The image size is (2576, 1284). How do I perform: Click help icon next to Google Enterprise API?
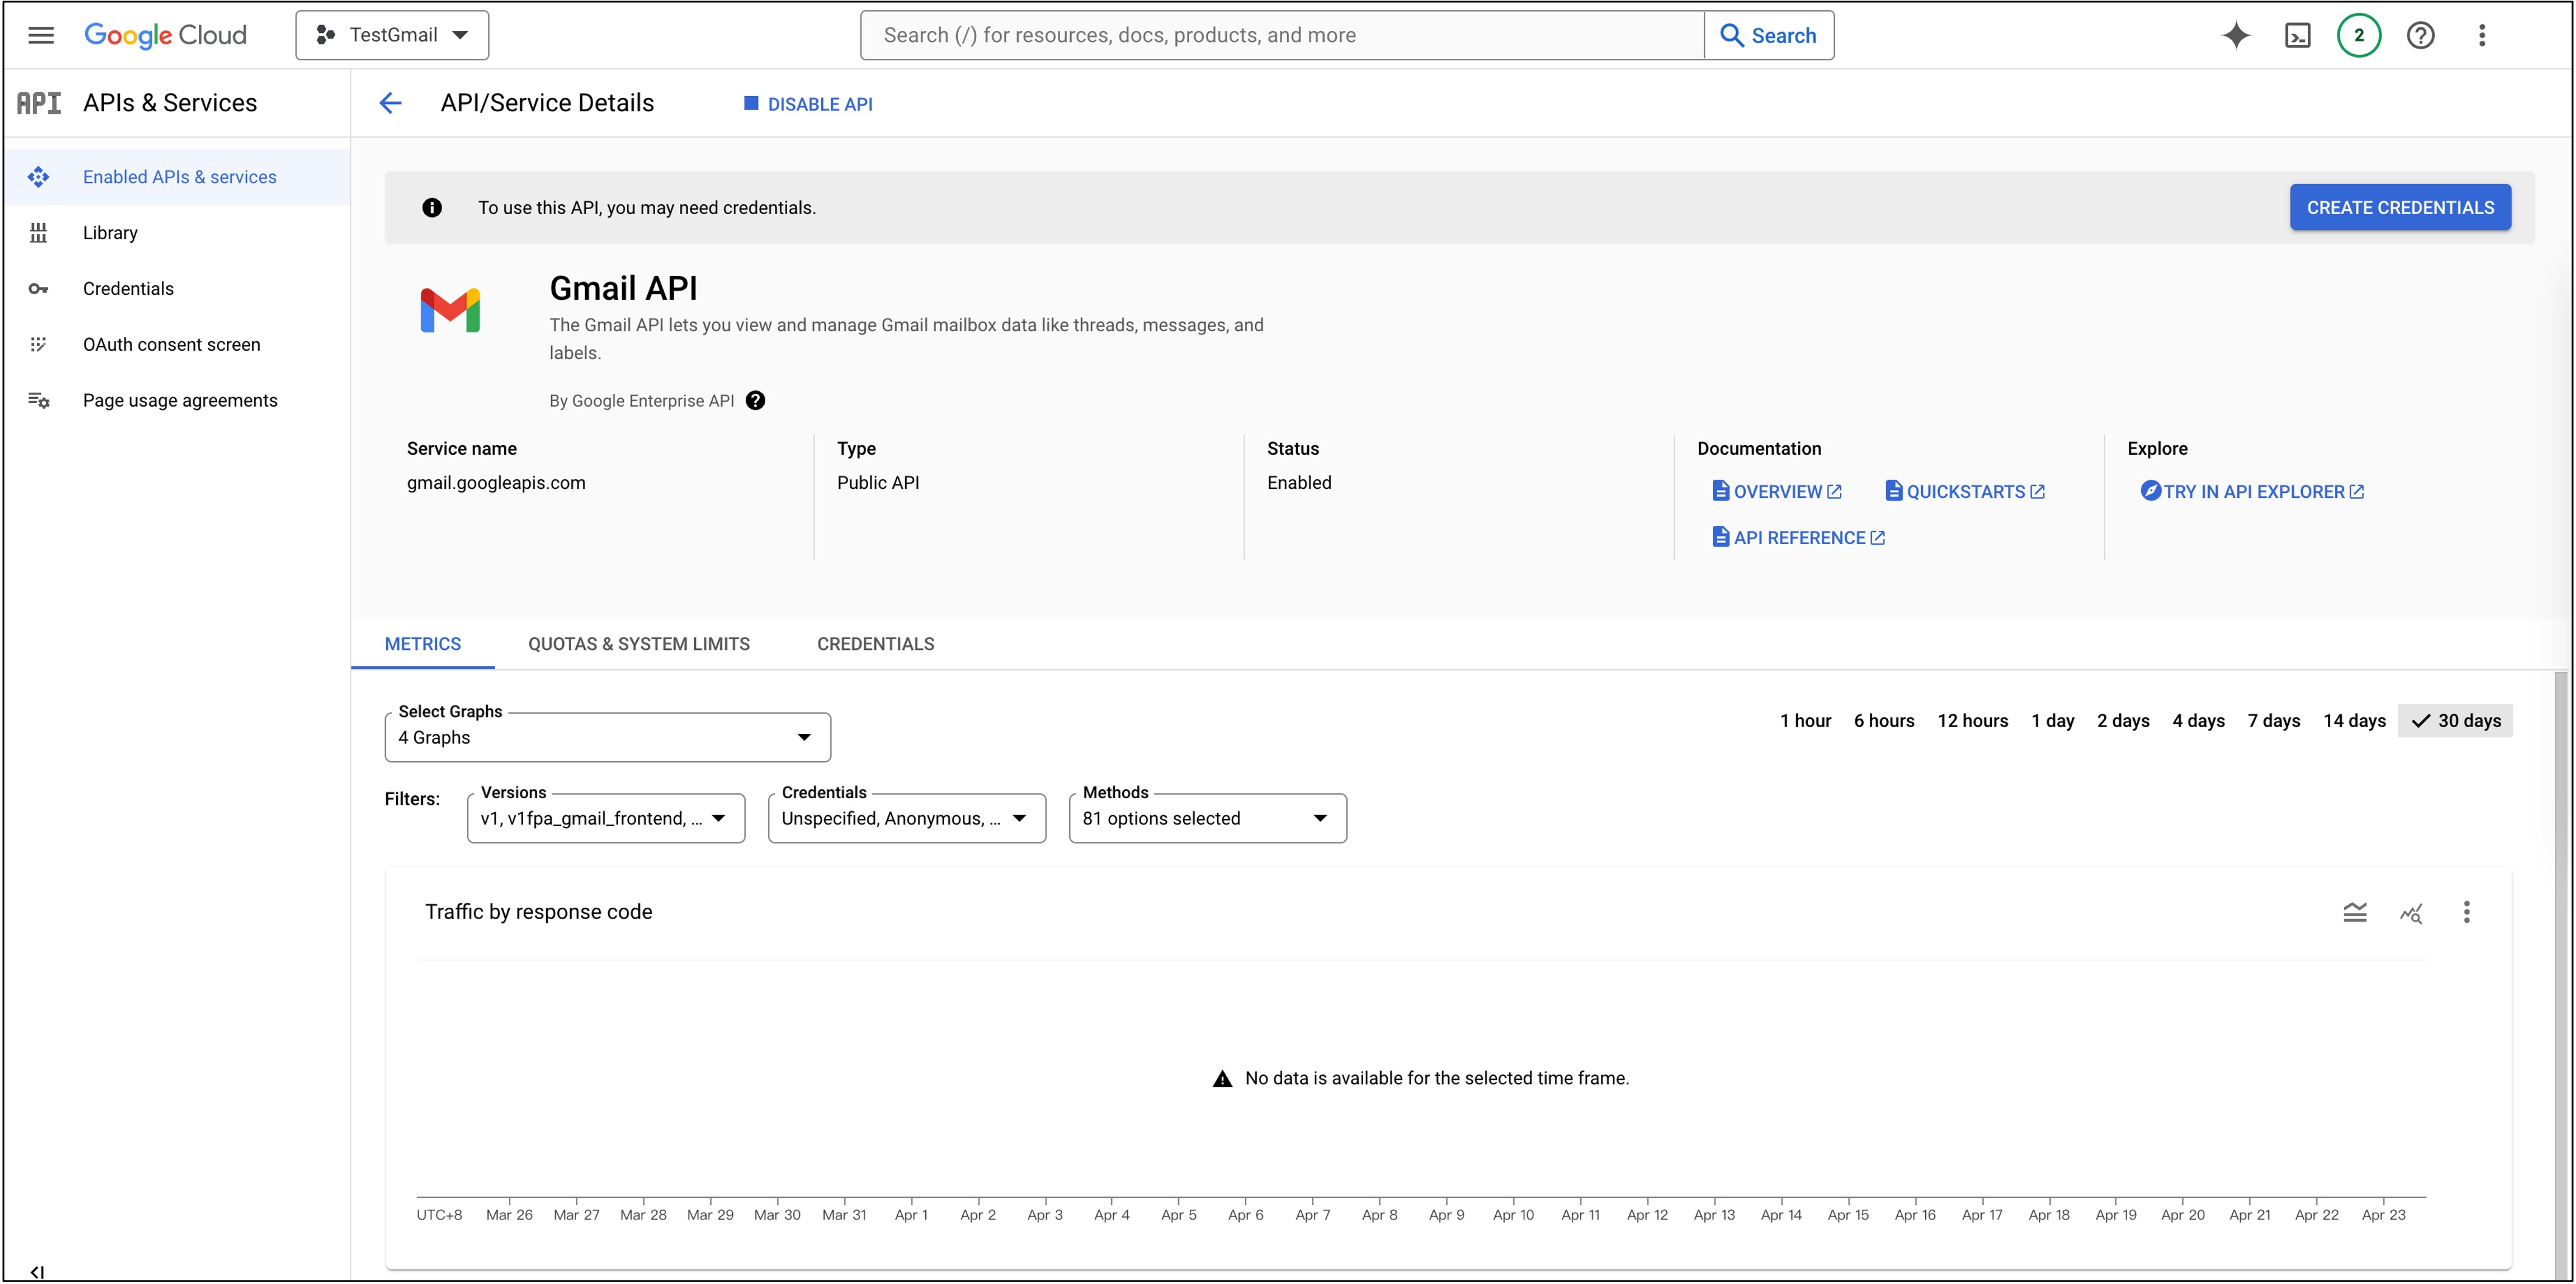tap(756, 401)
